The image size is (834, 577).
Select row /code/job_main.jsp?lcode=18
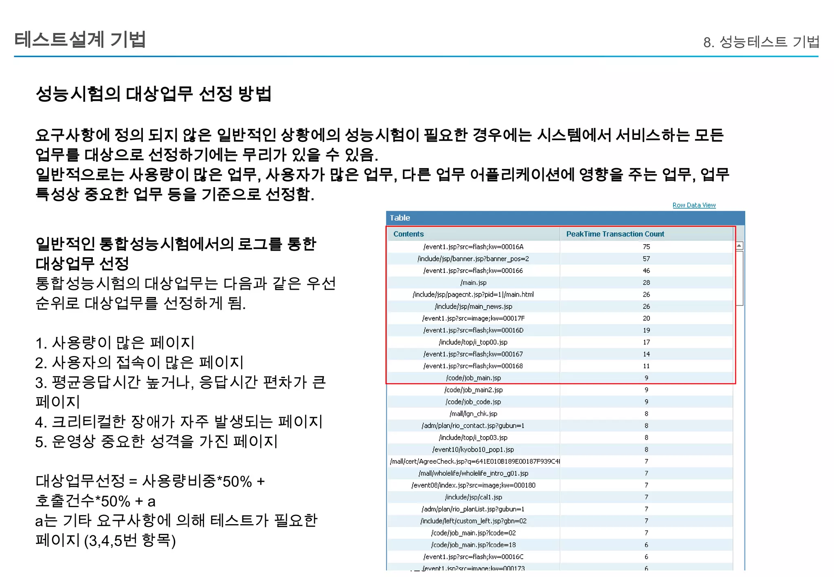tap(560, 545)
